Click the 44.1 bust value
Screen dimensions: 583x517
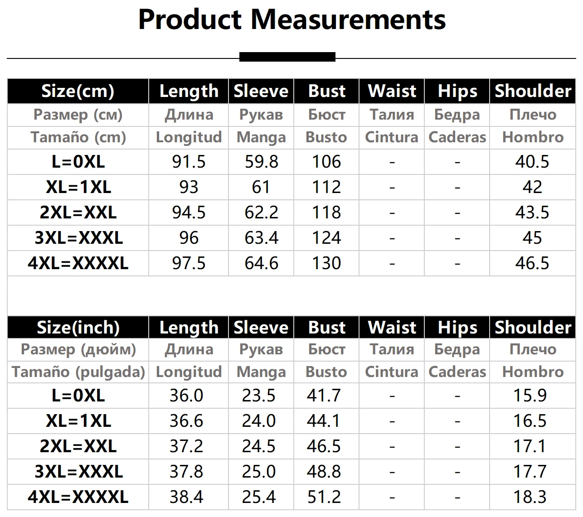[x=323, y=421]
